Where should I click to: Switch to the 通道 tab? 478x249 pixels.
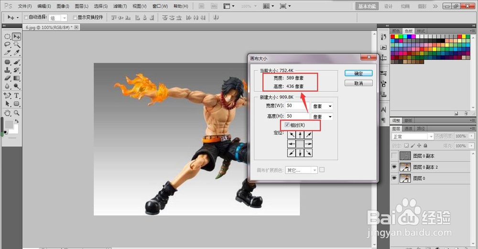click(409, 129)
